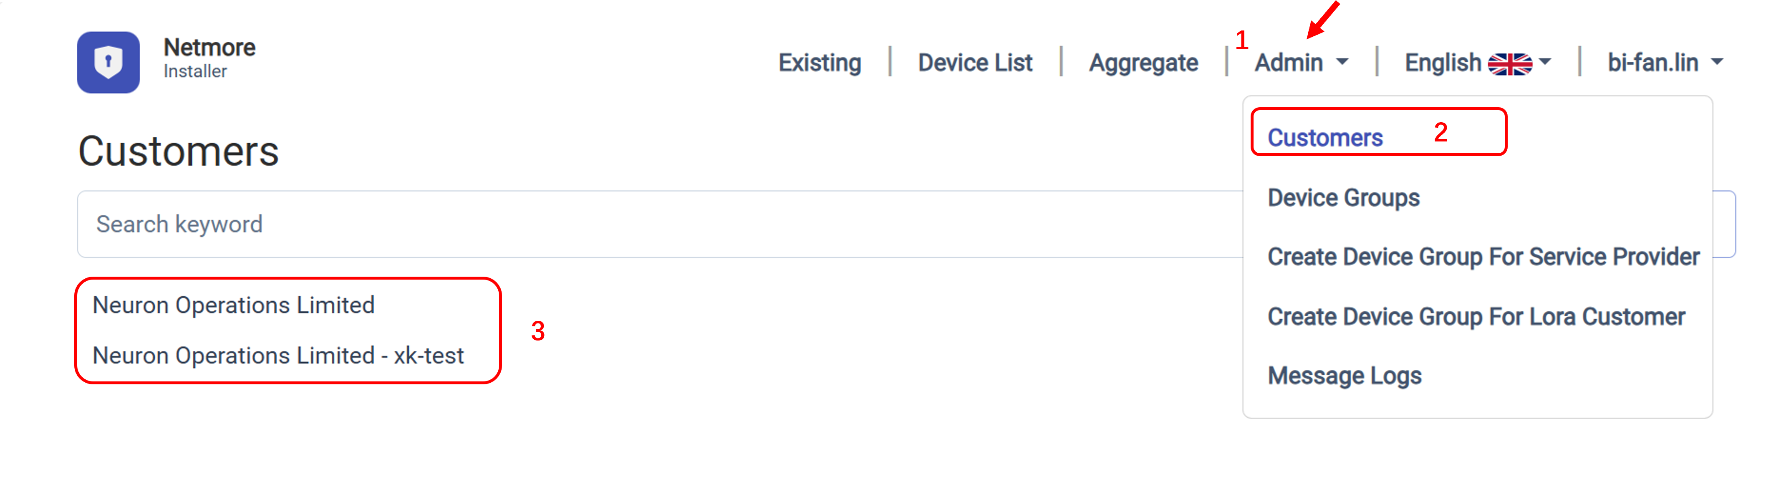Choose Create Device Group For Lora Customer
The height and width of the screenshot is (492, 1776).
tap(1476, 316)
